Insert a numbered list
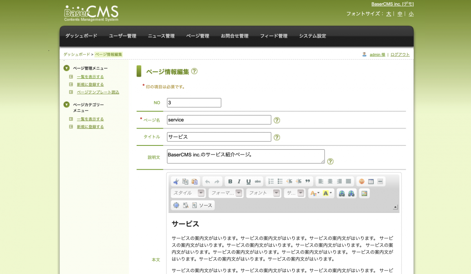 pos(271,181)
